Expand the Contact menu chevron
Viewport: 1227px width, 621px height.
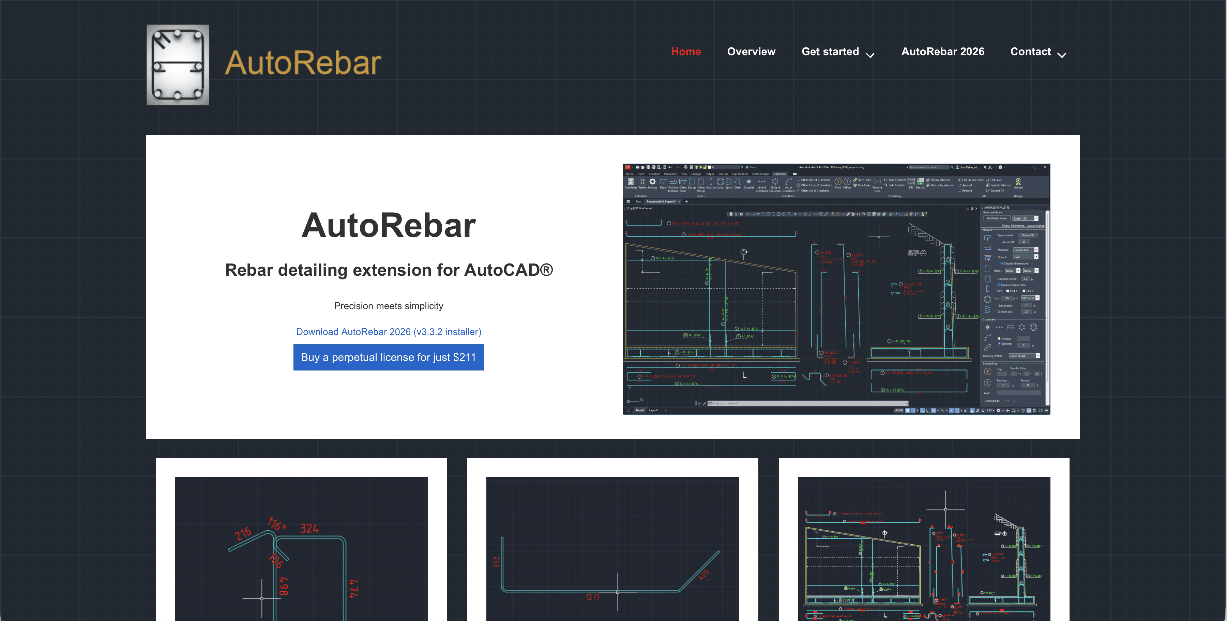point(1062,55)
